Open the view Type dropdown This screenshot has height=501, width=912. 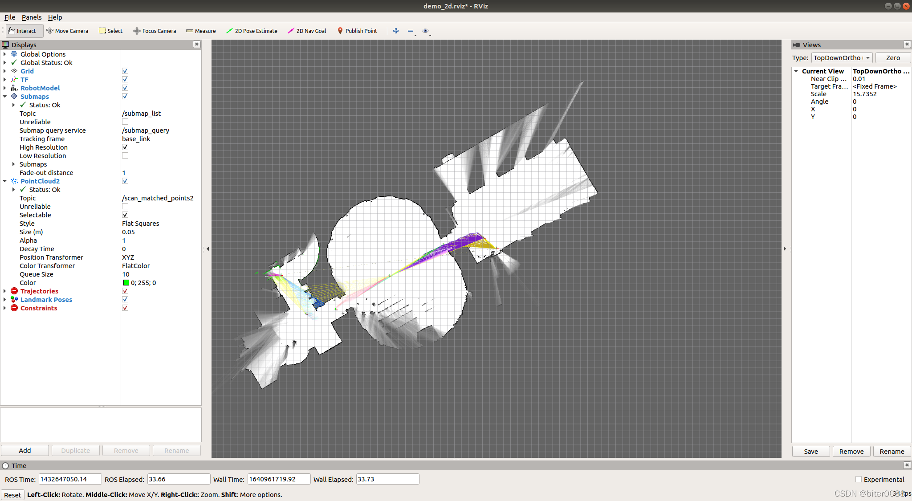(x=841, y=58)
